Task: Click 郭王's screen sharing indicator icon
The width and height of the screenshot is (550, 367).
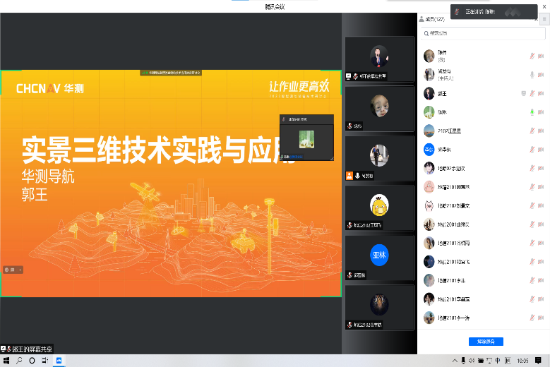Action: (523, 93)
